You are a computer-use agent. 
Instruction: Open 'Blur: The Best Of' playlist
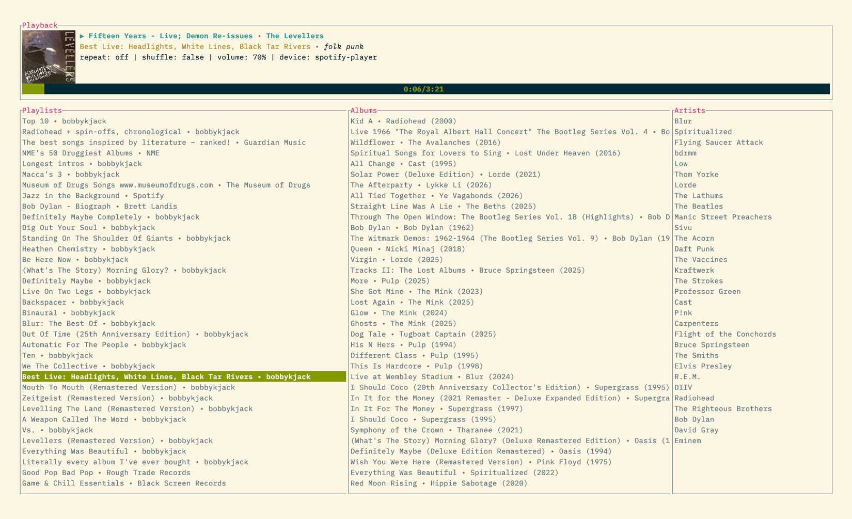coord(89,324)
